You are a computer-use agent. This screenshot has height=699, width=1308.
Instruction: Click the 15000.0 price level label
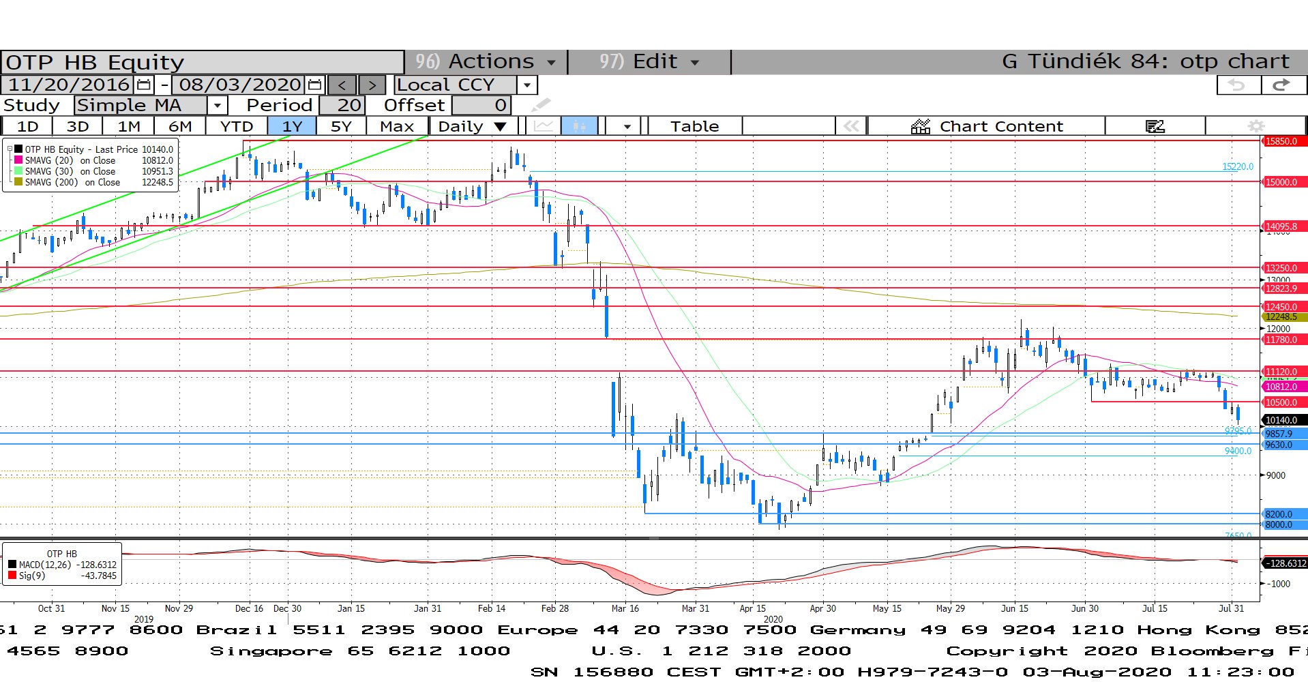tap(1285, 182)
